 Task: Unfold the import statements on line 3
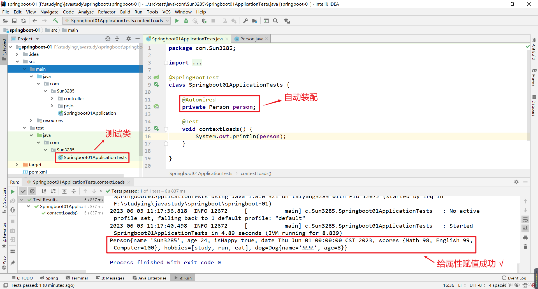coord(166,63)
